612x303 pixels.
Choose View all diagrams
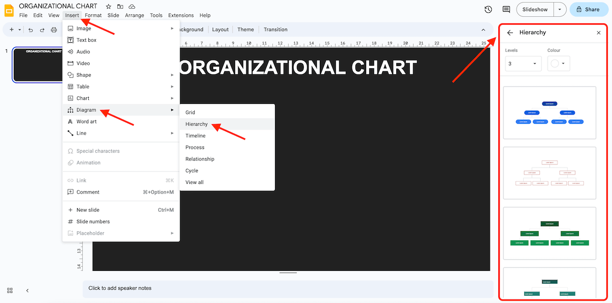pyautogui.click(x=227, y=182)
